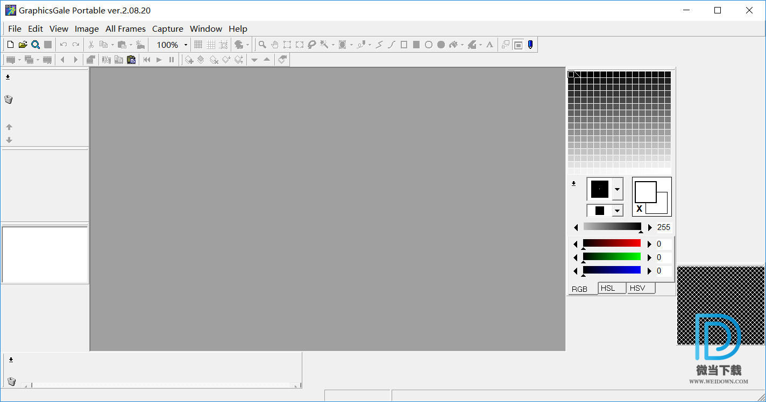This screenshot has width=766, height=402.
Task: Expand the Paste options arrow
Action: click(x=131, y=45)
